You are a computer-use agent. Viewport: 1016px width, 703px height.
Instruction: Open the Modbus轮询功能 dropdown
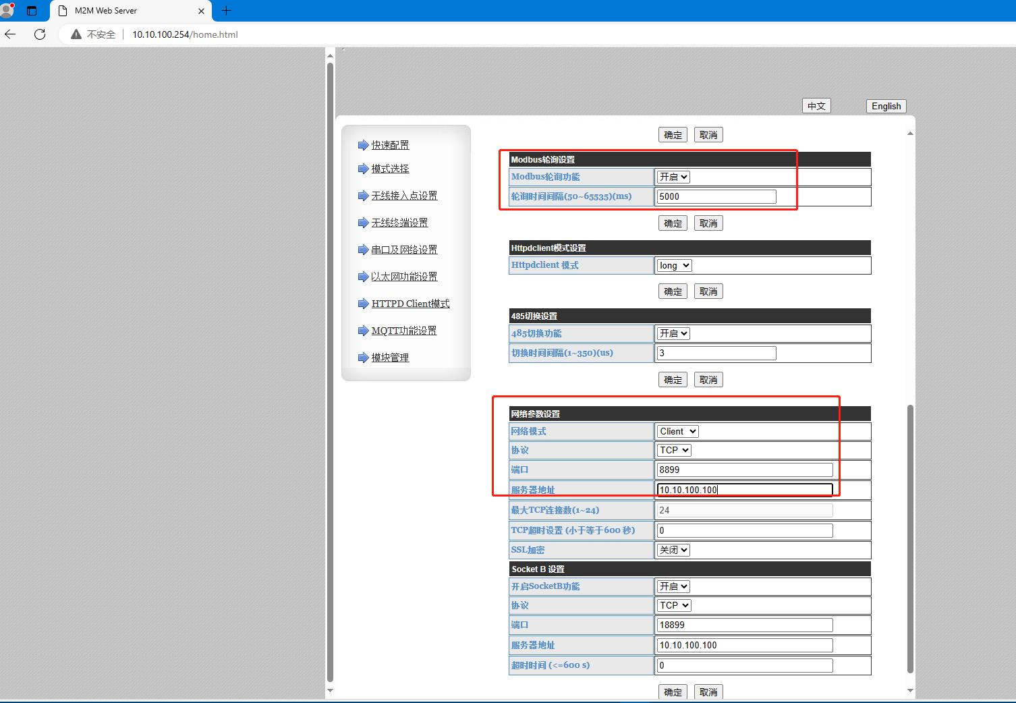click(x=673, y=177)
